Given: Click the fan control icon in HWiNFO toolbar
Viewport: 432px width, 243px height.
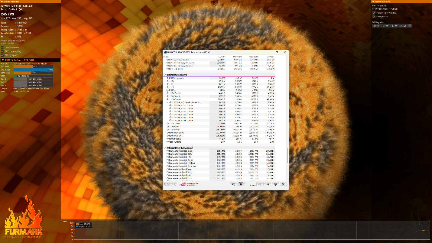Looking at the screenshot, I should coord(241,184).
